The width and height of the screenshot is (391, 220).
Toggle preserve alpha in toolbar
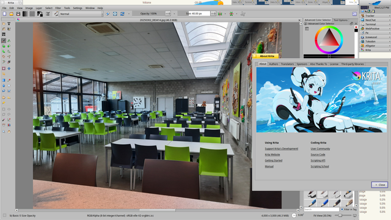tap(115, 14)
